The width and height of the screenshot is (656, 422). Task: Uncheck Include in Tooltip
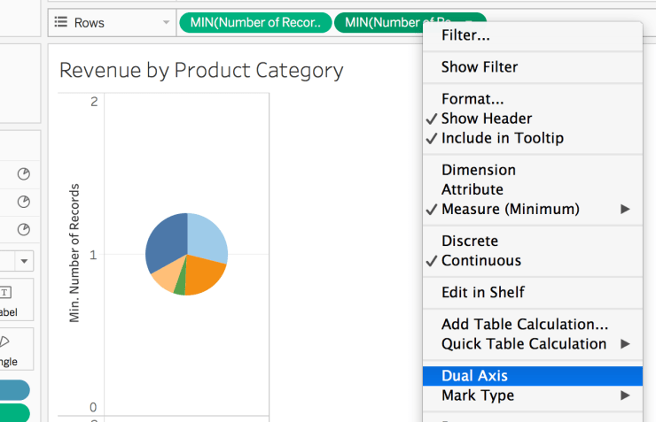click(x=502, y=138)
